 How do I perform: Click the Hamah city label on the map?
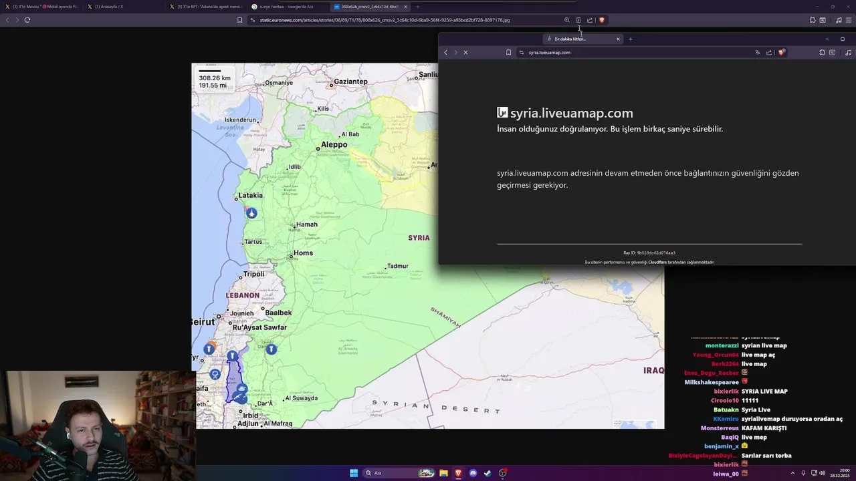click(306, 224)
